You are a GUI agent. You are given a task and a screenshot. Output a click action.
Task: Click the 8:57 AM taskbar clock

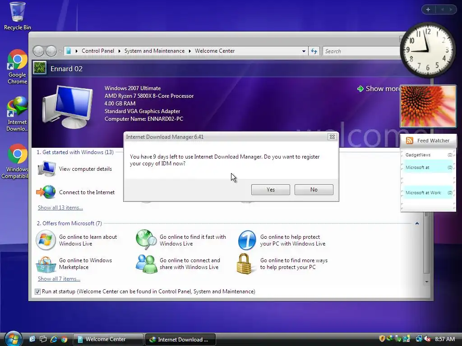444,339
